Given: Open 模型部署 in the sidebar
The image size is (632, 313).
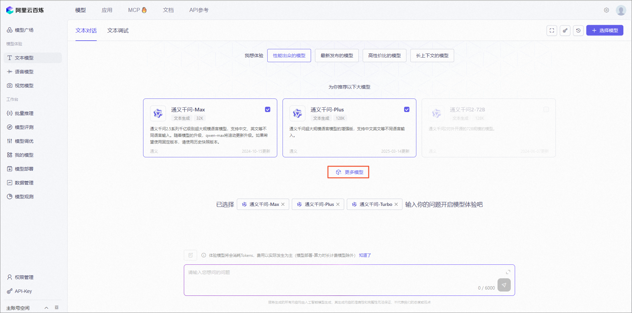Looking at the screenshot, I should pyautogui.click(x=32, y=169).
